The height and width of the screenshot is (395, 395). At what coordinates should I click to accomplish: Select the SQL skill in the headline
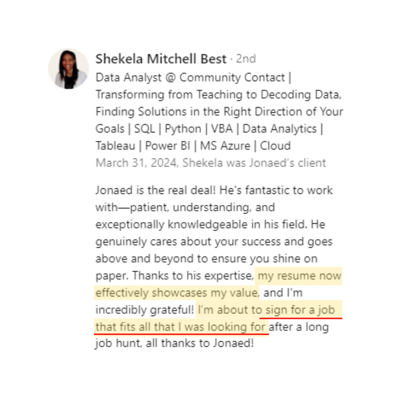[144, 129]
